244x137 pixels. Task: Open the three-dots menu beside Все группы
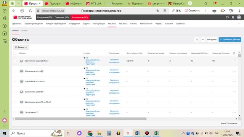click(x=203, y=40)
